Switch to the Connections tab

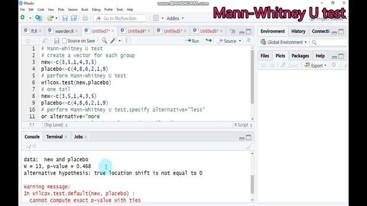321,31
